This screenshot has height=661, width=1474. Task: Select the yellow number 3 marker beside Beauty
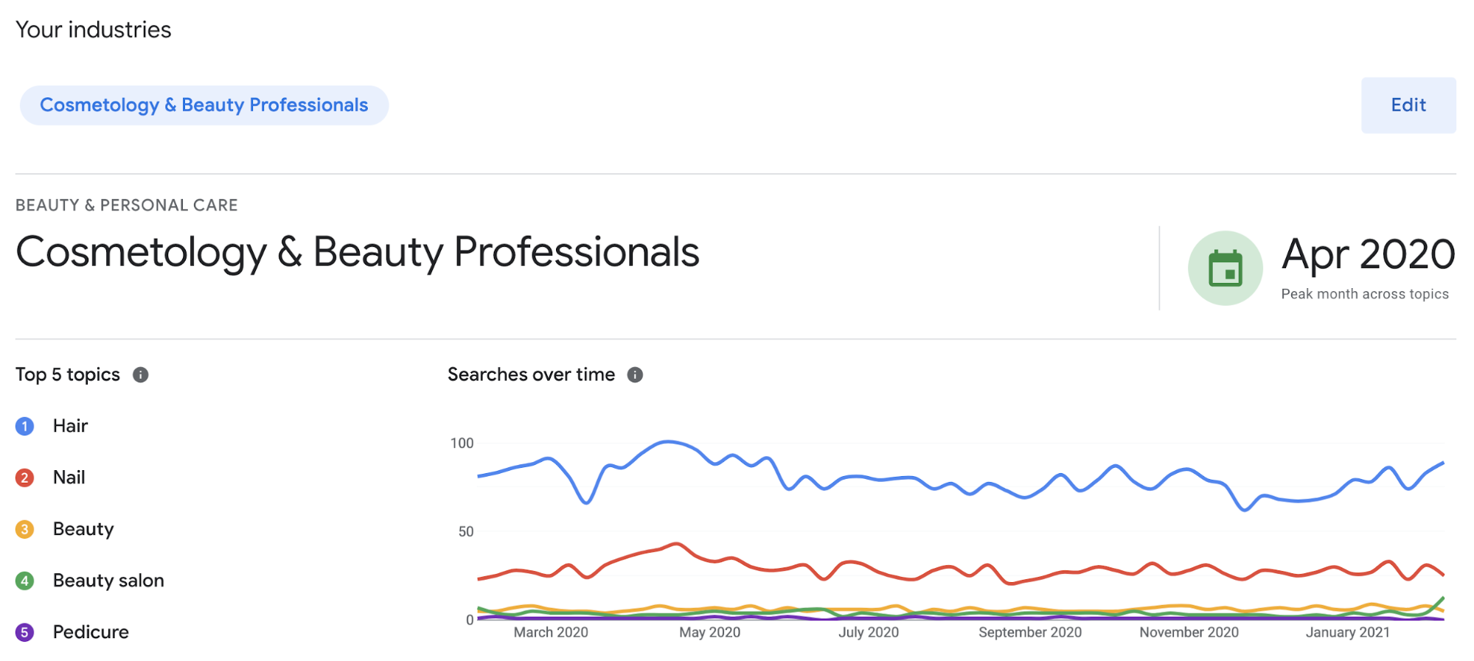coord(24,528)
